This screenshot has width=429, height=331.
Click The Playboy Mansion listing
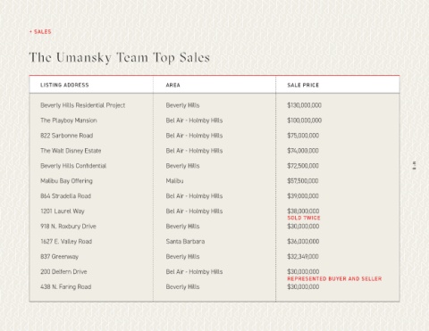click(x=69, y=120)
